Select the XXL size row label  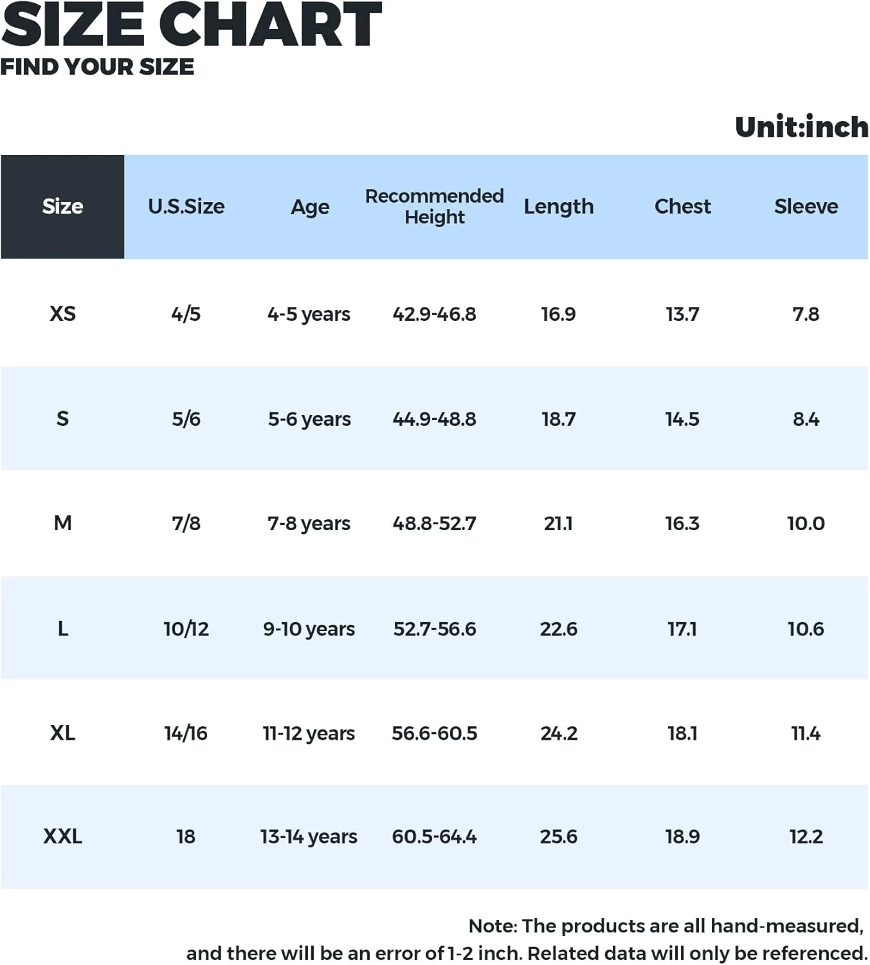tap(62, 836)
